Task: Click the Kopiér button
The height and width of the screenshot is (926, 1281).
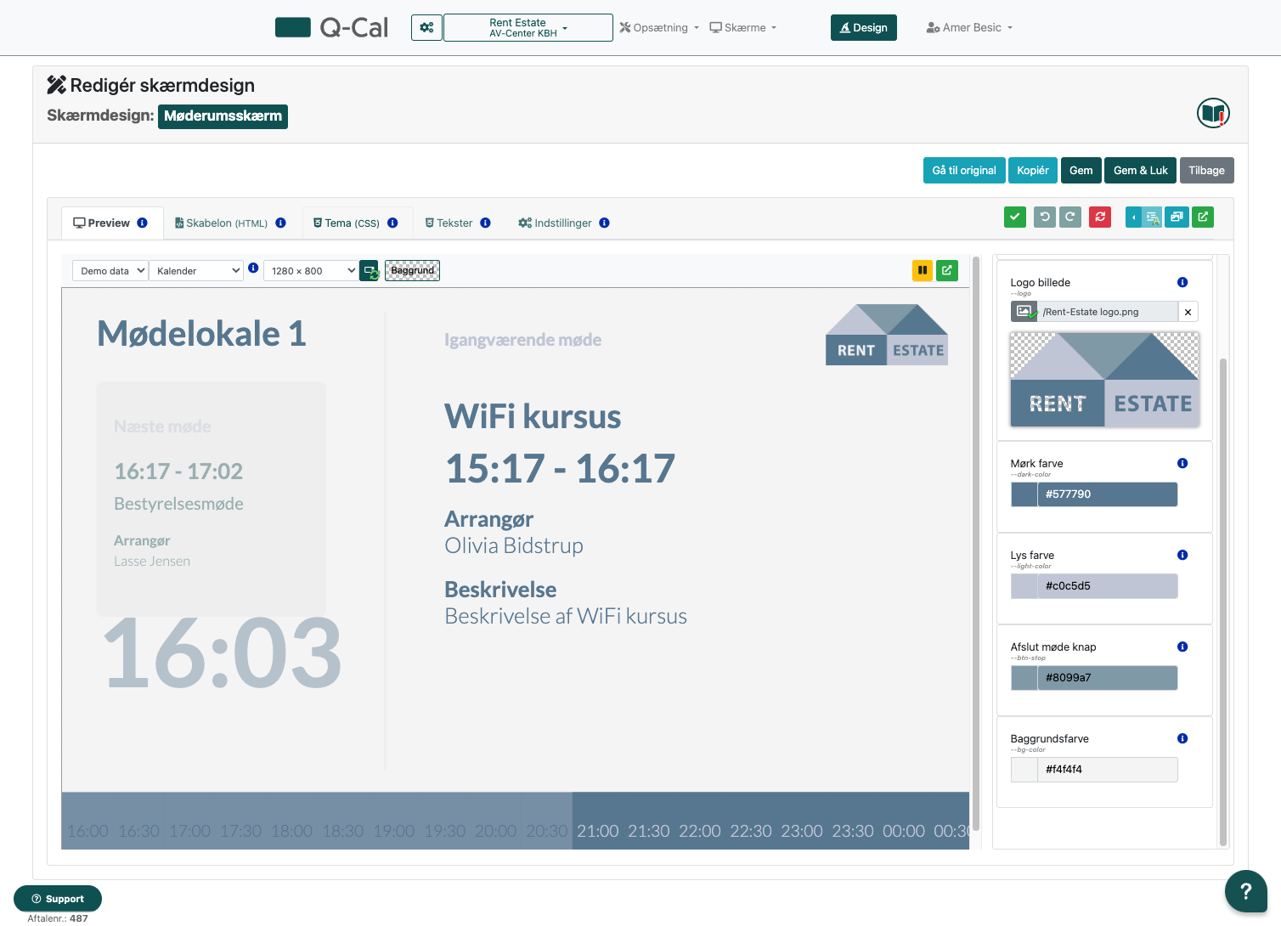Action: pos(1033,170)
